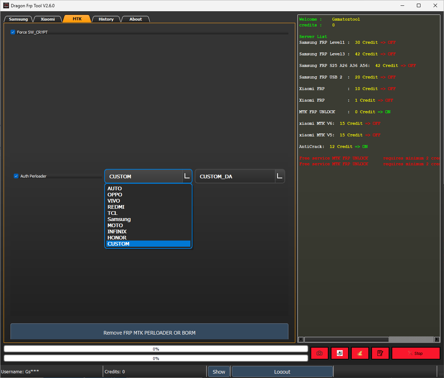Open the notepad report icon
The image size is (444, 378).
(x=380, y=353)
